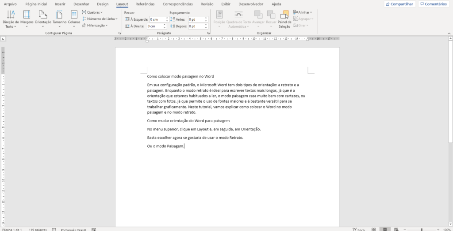
Task: Click the zoom slider handle
Action: 422,230
